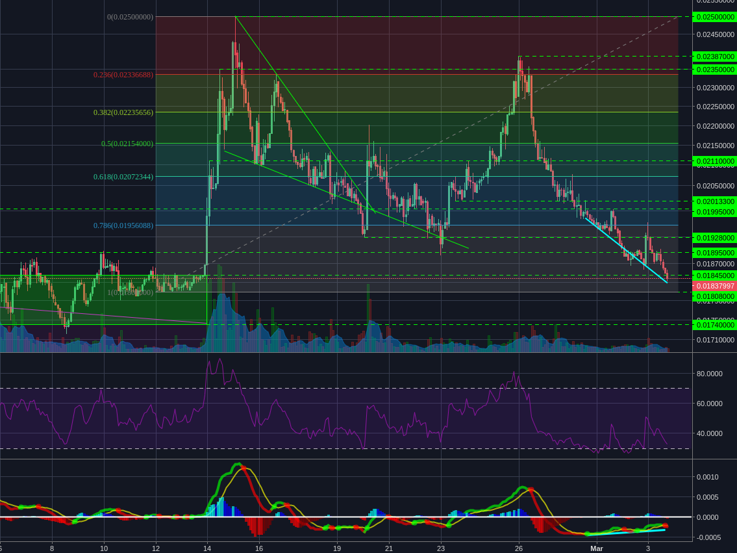Click the red current price 0.01837997 label
The image size is (737, 553).
(714, 286)
